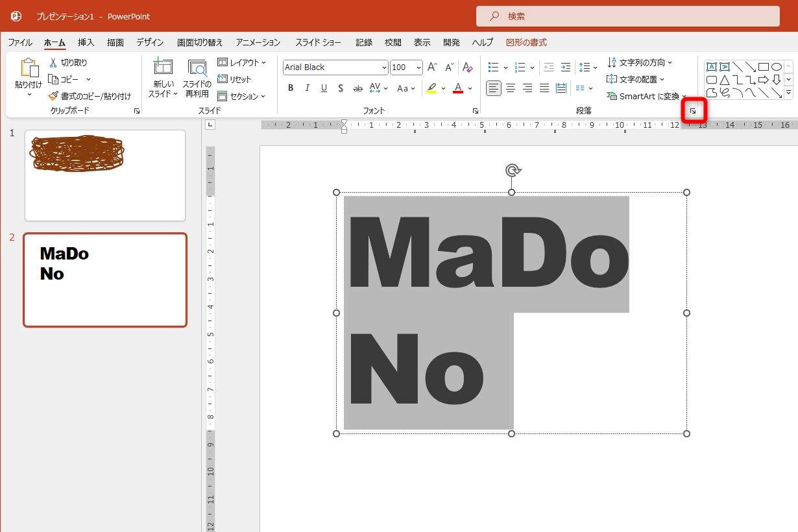Open the Clipboard pane launcher
Viewport: 798px width, 532px height.
click(137, 111)
